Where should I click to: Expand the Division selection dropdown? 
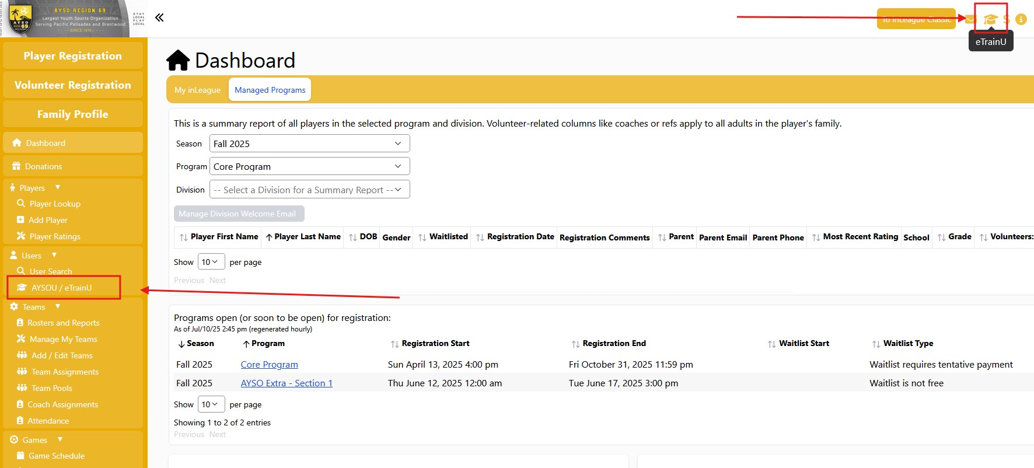tap(309, 190)
